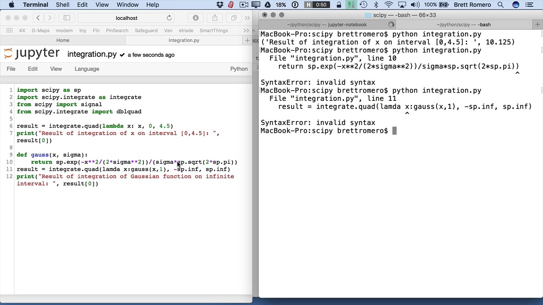Open the Window menu
Screen dimensions: 543x305
point(127,5)
